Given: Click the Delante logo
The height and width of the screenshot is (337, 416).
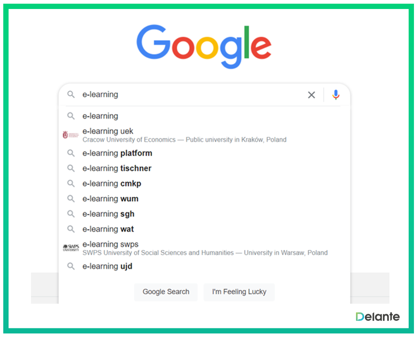Looking at the screenshot, I should pos(377,317).
